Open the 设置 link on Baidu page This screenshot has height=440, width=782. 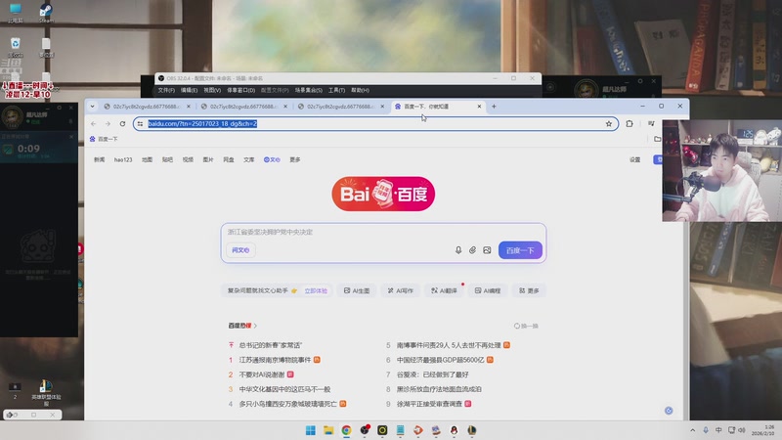point(634,159)
